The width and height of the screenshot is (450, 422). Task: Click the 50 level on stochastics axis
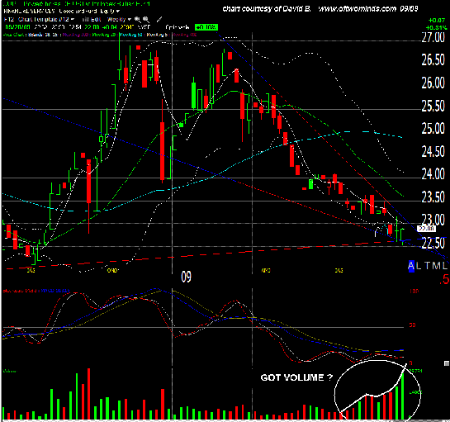(412, 325)
